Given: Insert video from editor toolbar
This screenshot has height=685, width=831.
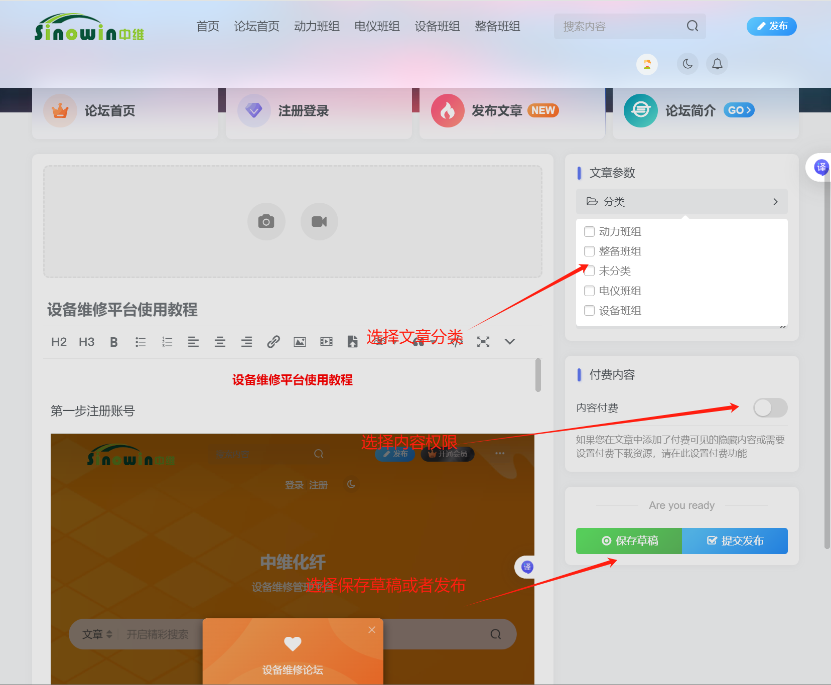Looking at the screenshot, I should (326, 342).
